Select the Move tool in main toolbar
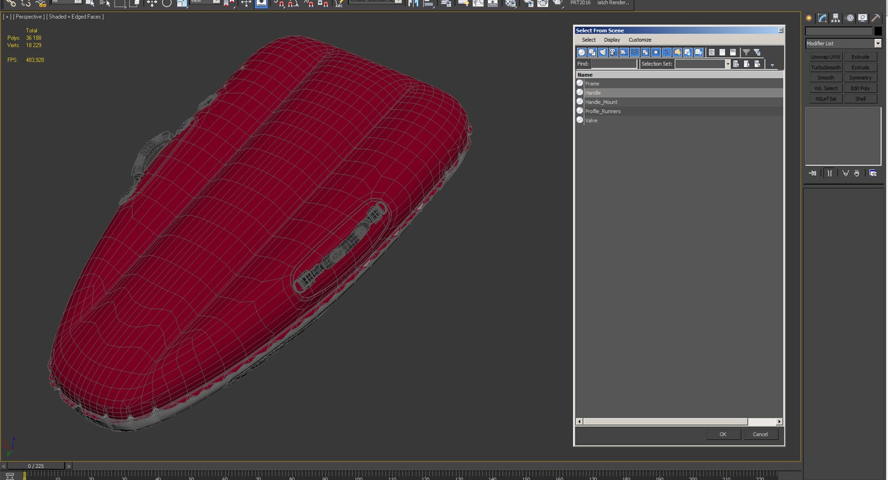Image resolution: width=888 pixels, height=480 pixels. 152,3
